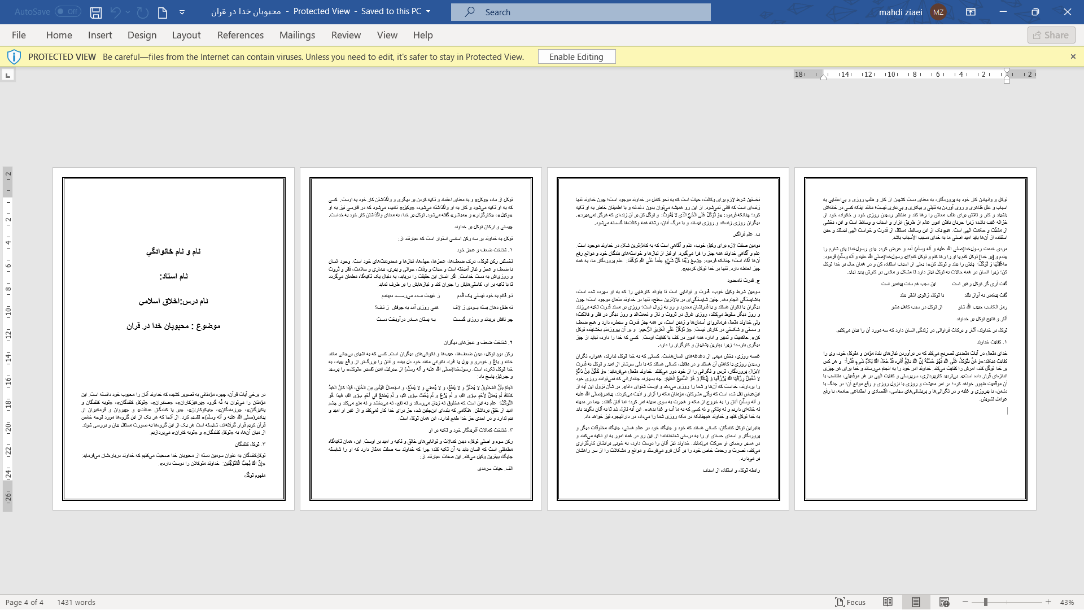1084x610 pixels.
Task: Click the first page with title text
Action: coord(173,339)
